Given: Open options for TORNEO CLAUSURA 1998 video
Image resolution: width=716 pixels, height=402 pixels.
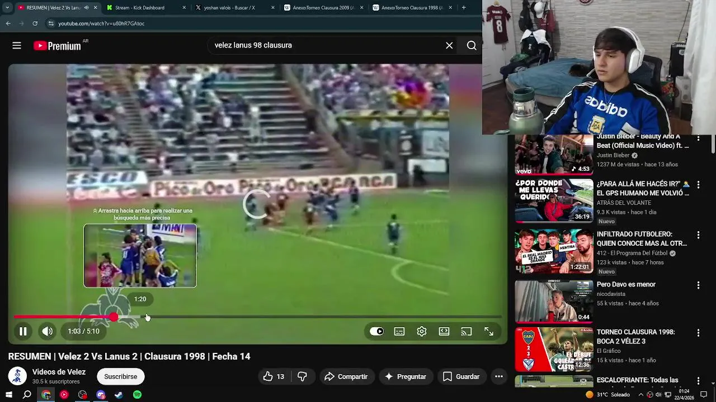Looking at the screenshot, I should [698, 333].
